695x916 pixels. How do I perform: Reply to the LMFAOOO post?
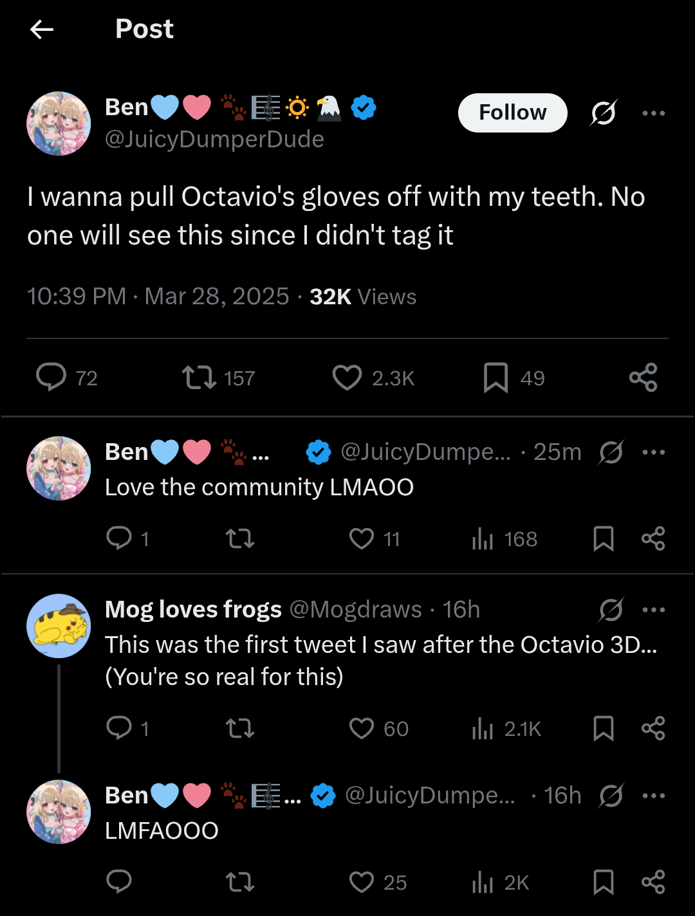[x=119, y=881]
